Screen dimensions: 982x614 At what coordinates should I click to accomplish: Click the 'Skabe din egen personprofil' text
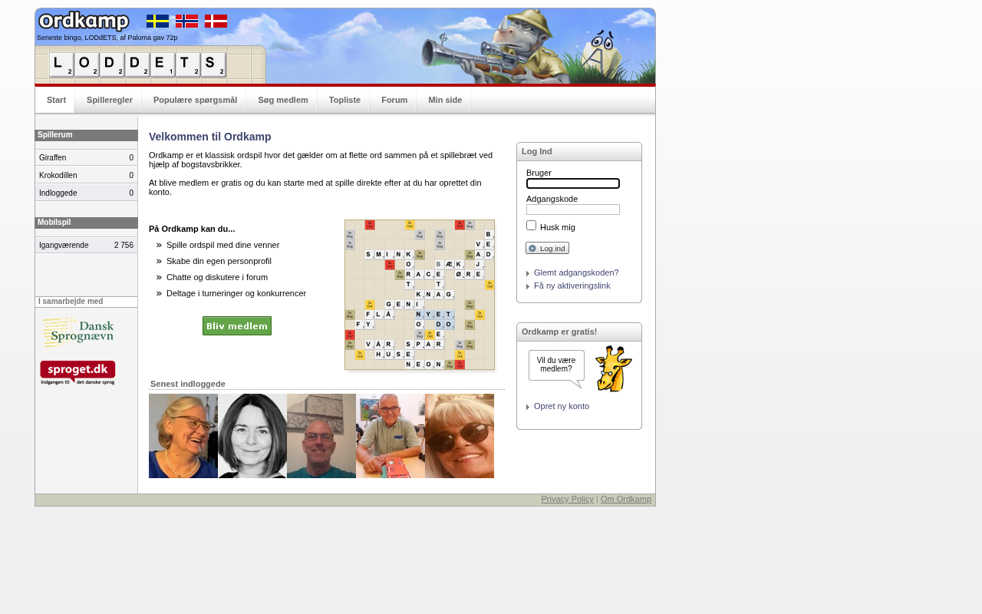[x=219, y=261]
